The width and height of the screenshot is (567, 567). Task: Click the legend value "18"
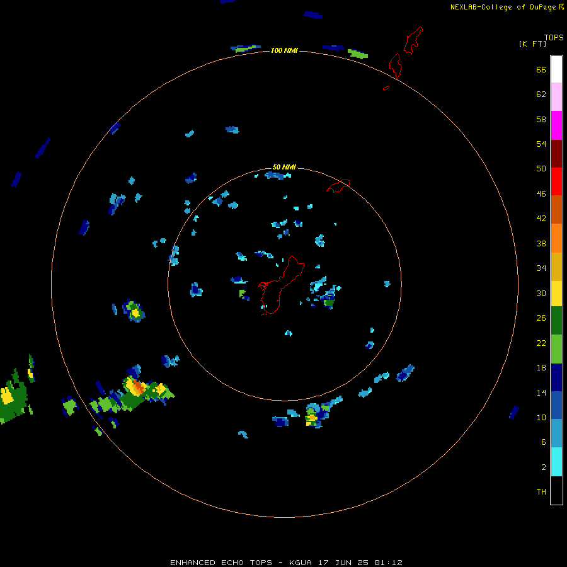pos(541,368)
